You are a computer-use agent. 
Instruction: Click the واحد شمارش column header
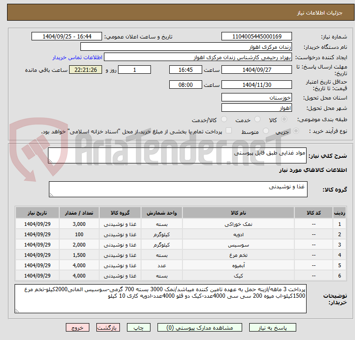coord(162,213)
